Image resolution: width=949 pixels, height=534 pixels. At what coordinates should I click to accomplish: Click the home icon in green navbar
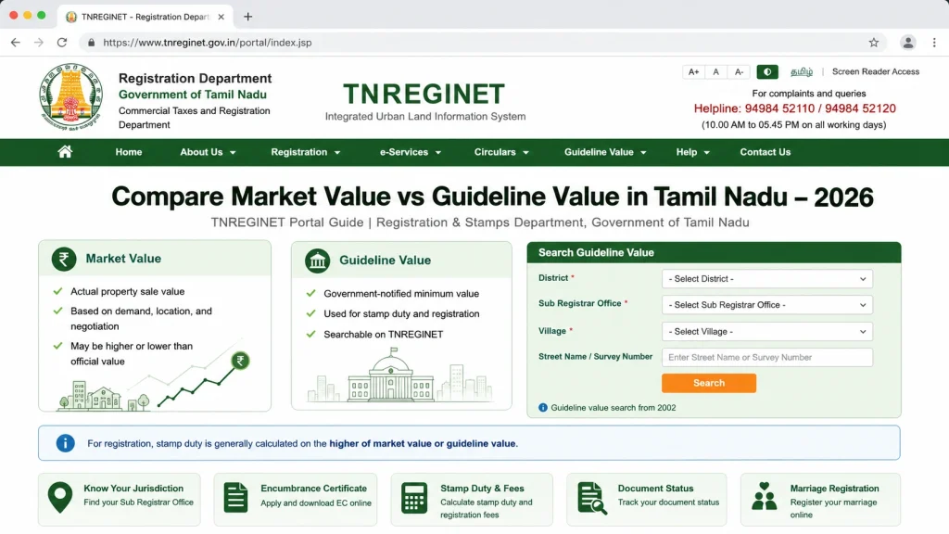(x=65, y=152)
